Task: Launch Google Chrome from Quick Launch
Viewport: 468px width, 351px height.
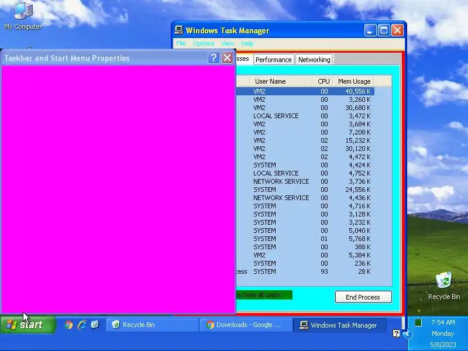Action: pos(69,325)
